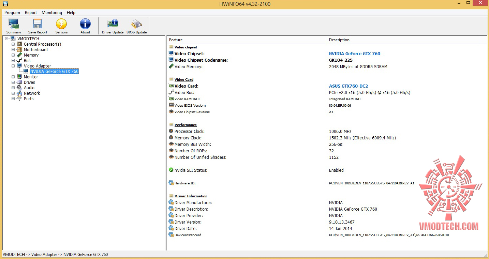Viewport: 489px width, 259px height.
Task: Expand the Central Processor(s) node
Action: (13, 44)
